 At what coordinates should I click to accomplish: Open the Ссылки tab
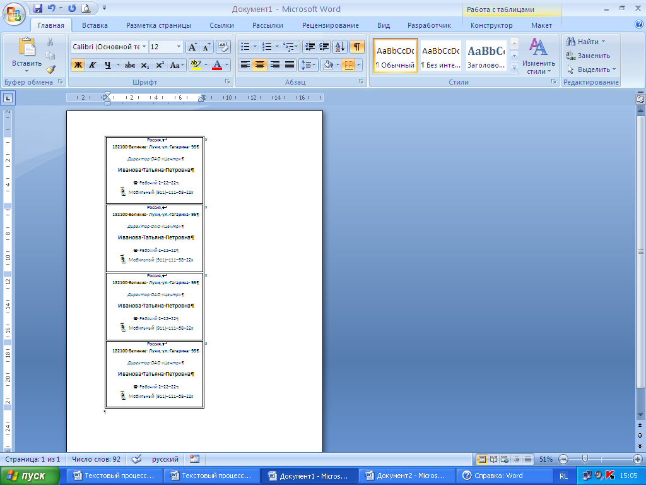221,25
